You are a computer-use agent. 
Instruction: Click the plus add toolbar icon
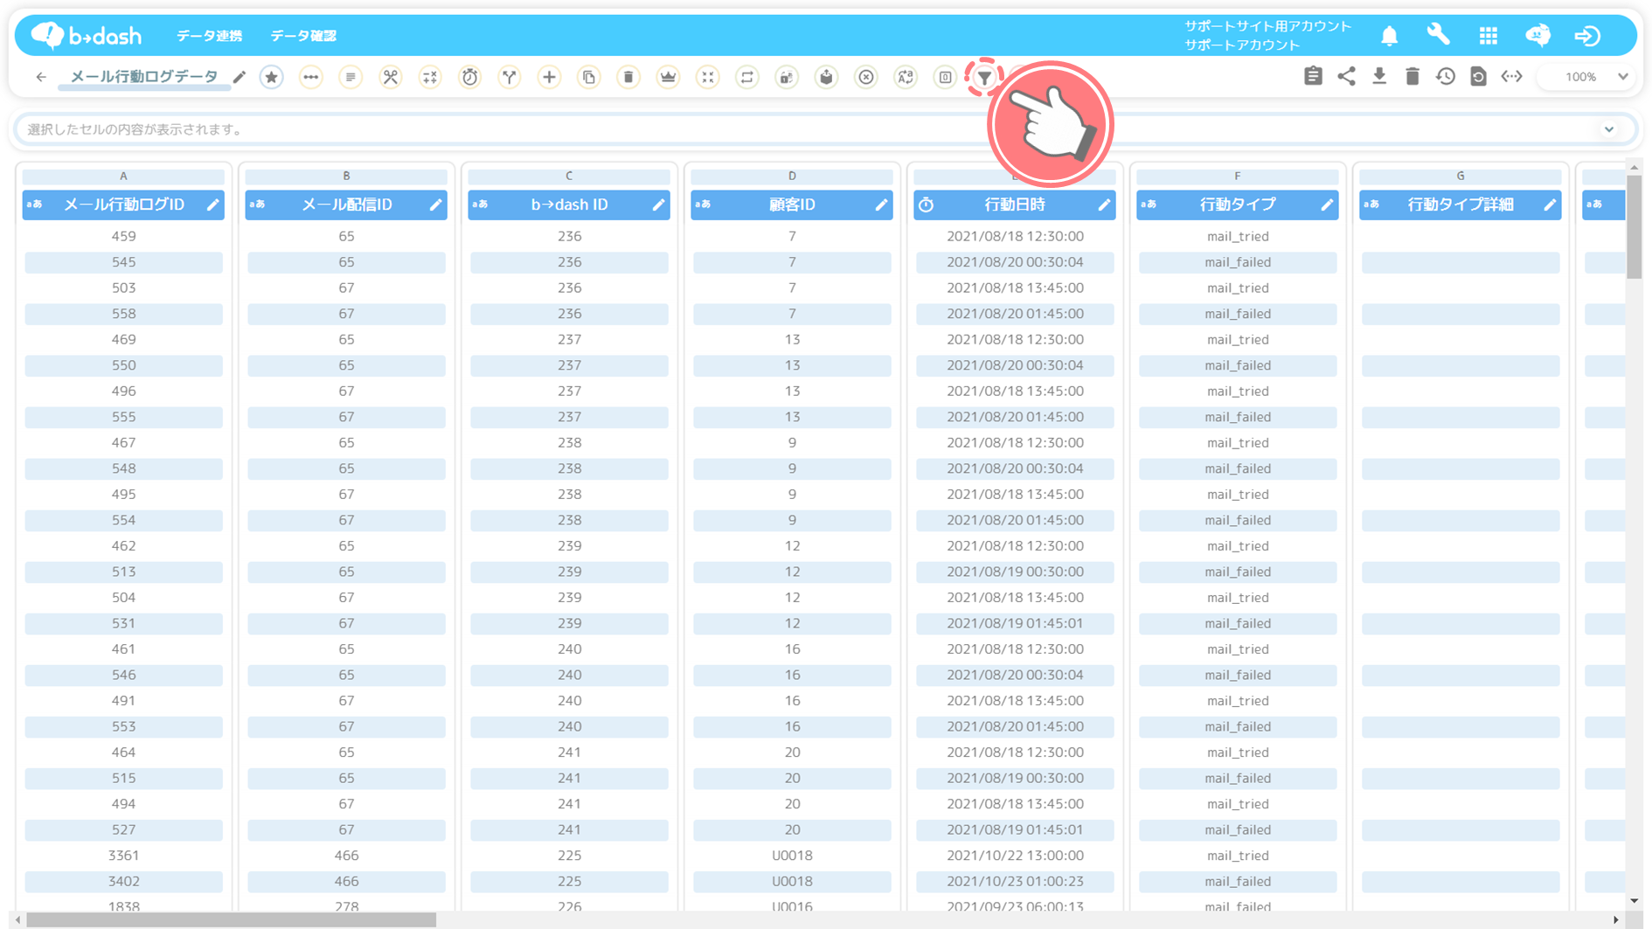(x=549, y=78)
